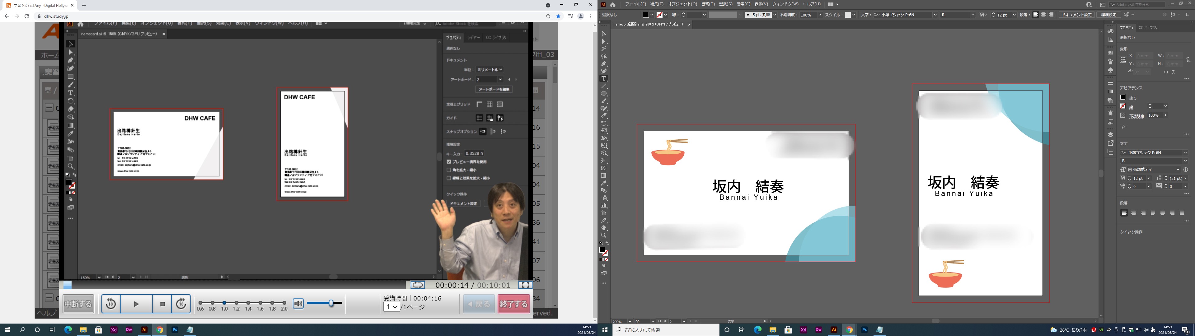Mute the video with speaker icon
The image size is (1195, 336).
click(298, 304)
